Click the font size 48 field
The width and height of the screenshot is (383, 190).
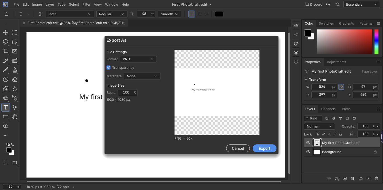[146, 14]
